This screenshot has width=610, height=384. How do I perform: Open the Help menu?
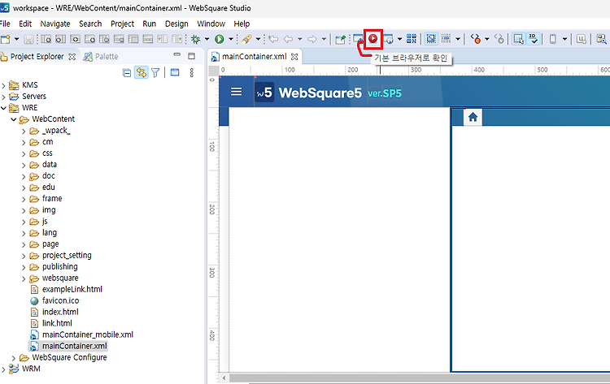242,24
